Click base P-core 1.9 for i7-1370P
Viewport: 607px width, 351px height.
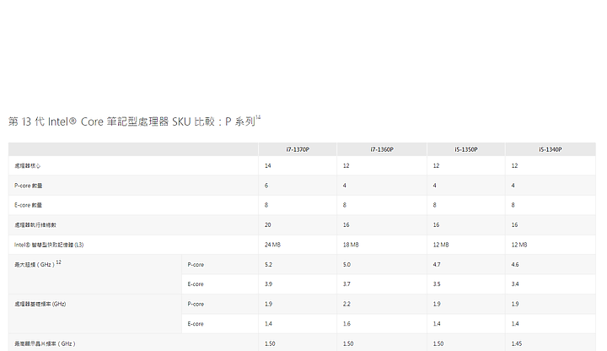[x=268, y=304]
